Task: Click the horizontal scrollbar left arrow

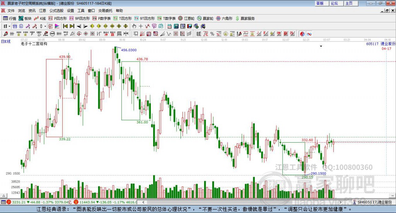Action: click(x=143, y=202)
